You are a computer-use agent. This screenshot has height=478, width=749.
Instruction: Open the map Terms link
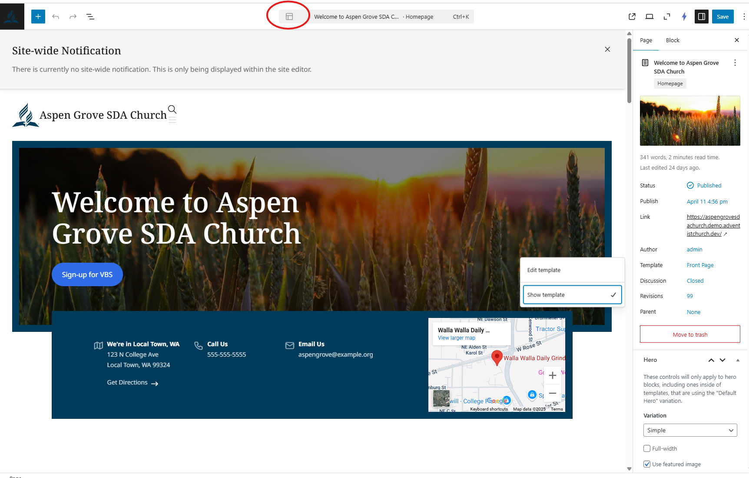(557, 409)
